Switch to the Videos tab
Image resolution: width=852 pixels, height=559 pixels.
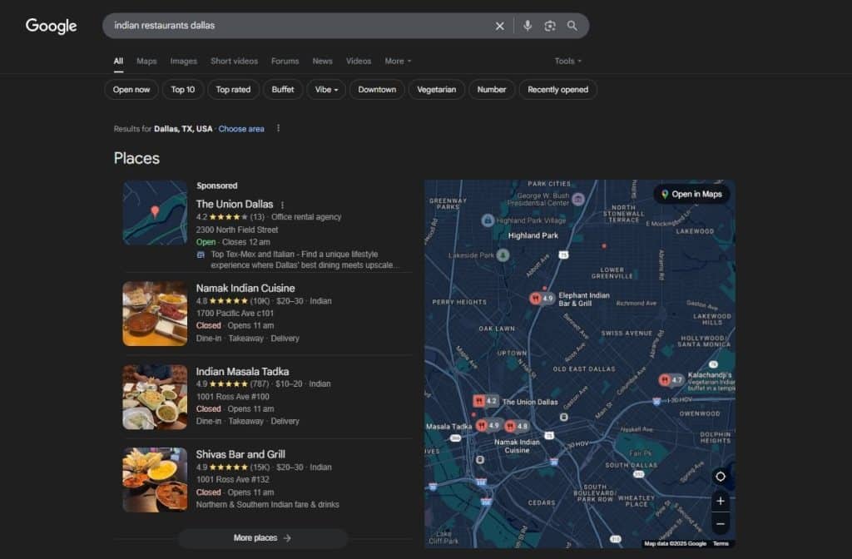click(x=359, y=61)
